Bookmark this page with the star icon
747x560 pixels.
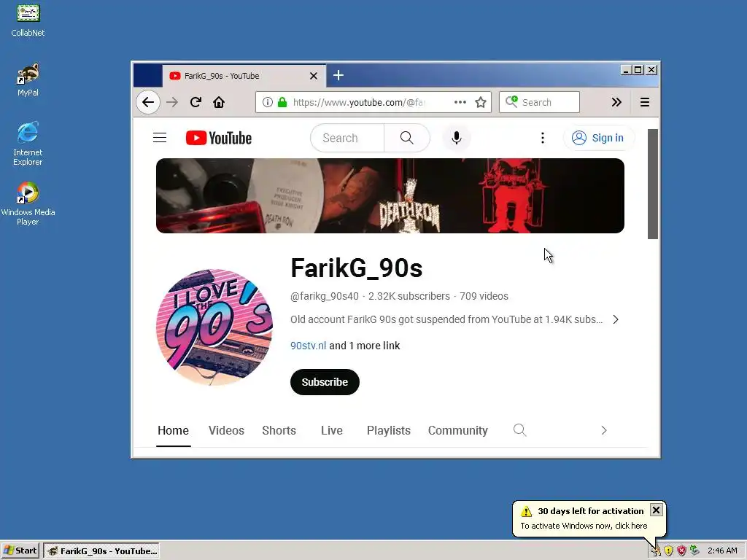click(x=481, y=102)
